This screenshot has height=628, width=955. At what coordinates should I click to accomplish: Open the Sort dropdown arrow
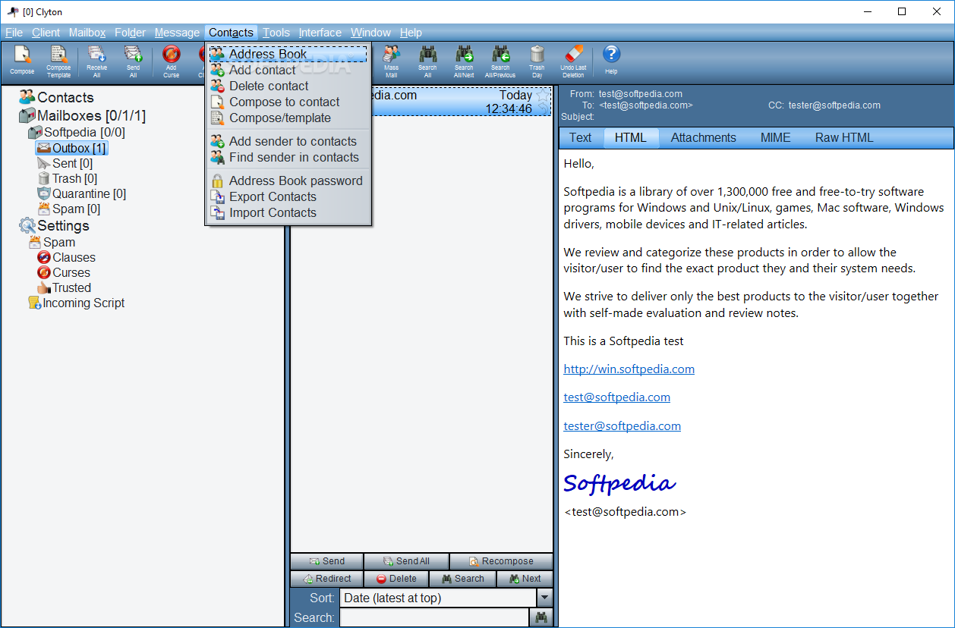coord(544,598)
